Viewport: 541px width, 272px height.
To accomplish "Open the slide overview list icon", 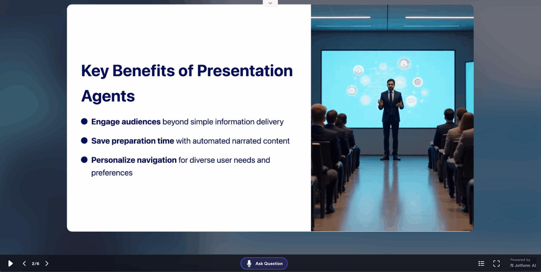I will pos(481,263).
